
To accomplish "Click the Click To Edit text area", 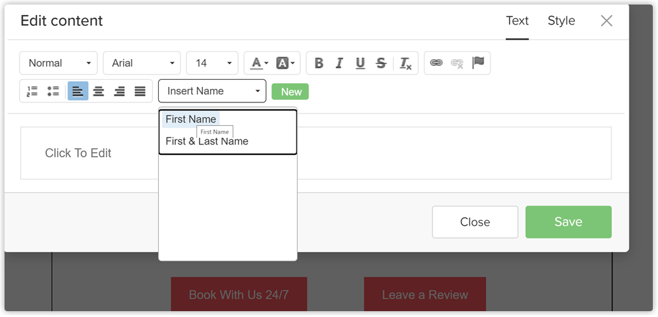I will 316,153.
